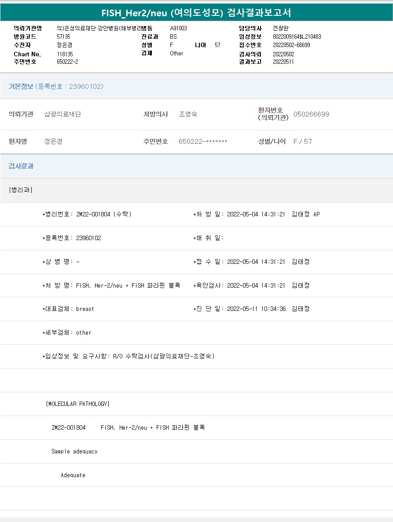Click the hospital code value 57135
Image resolution: width=393 pixels, height=522 pixels.
[x=63, y=37]
